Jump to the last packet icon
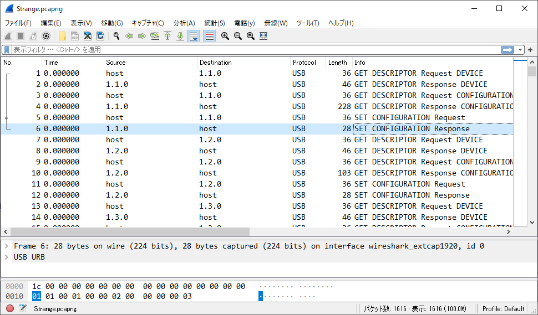538x315 pixels. tap(180, 36)
